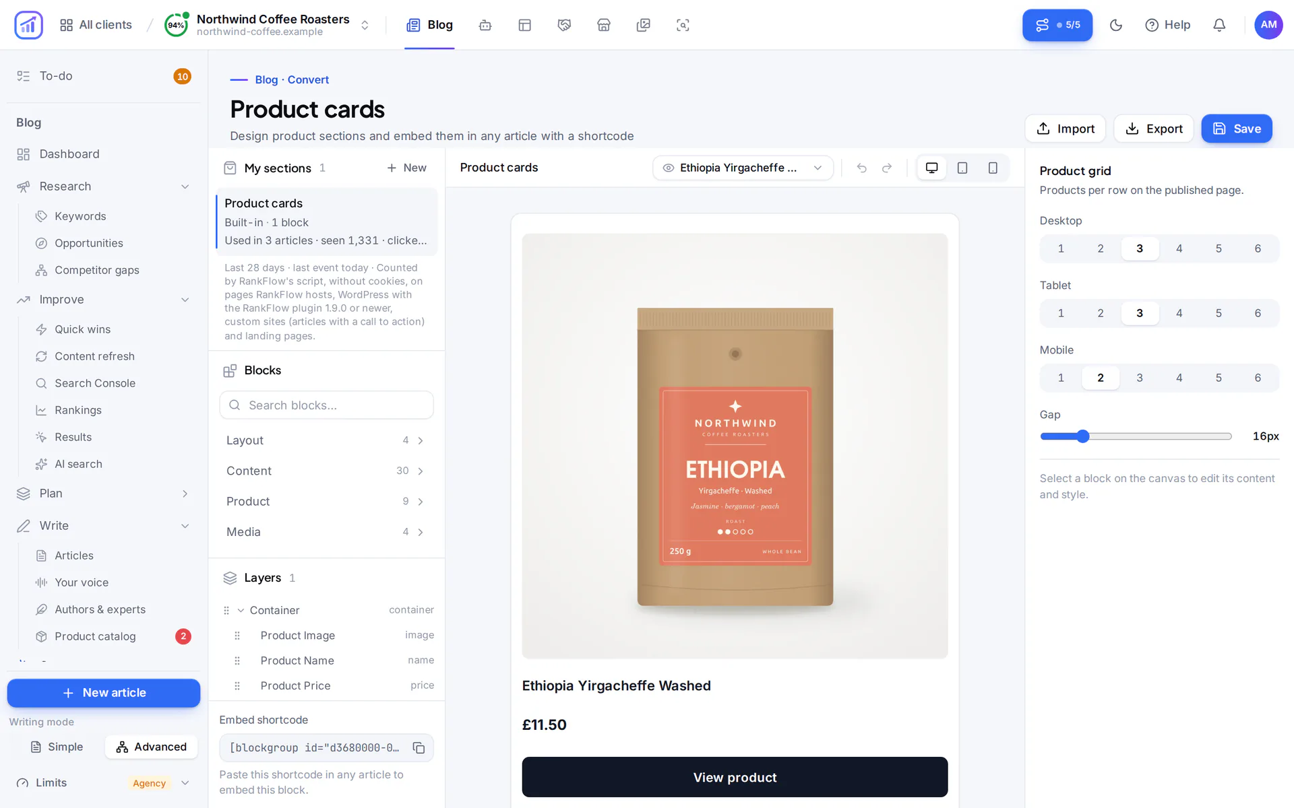Select the Product cards section entry

(x=326, y=222)
